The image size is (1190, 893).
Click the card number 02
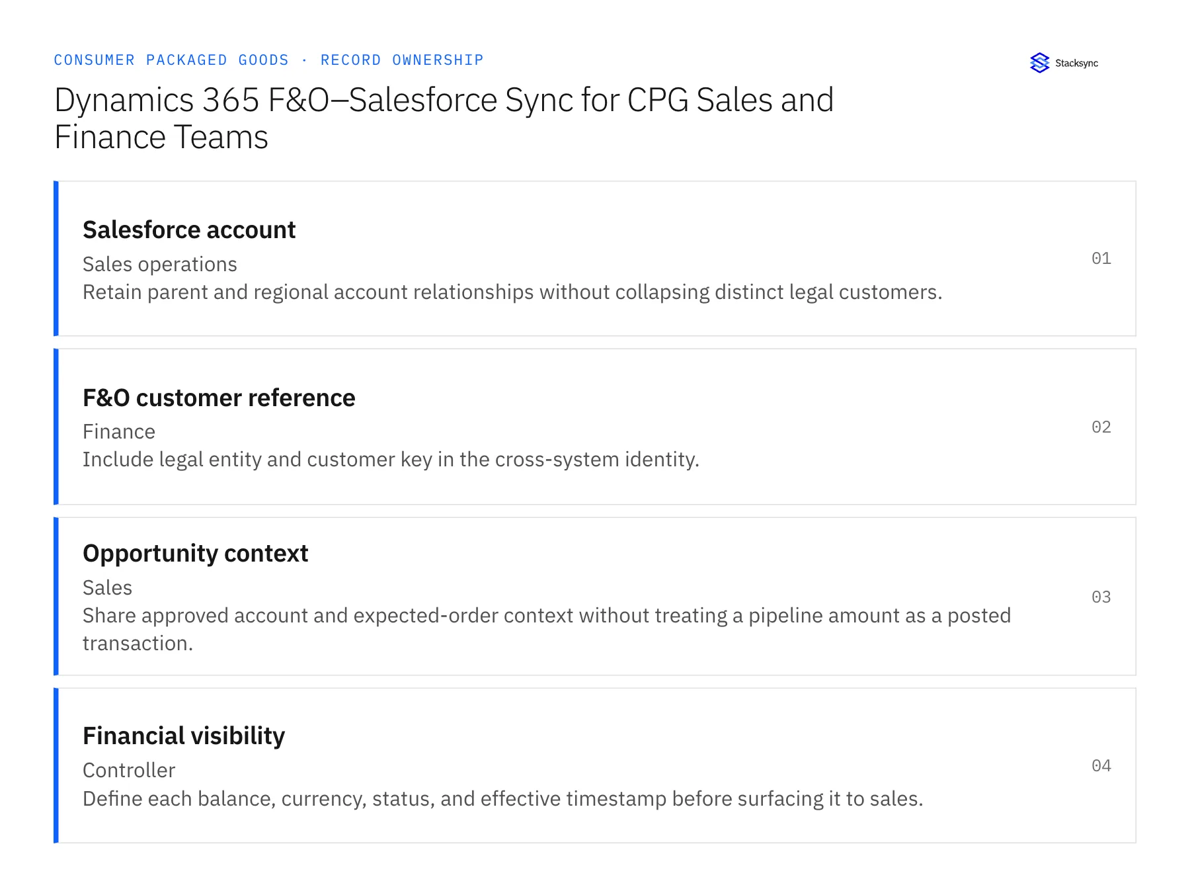(x=1101, y=427)
